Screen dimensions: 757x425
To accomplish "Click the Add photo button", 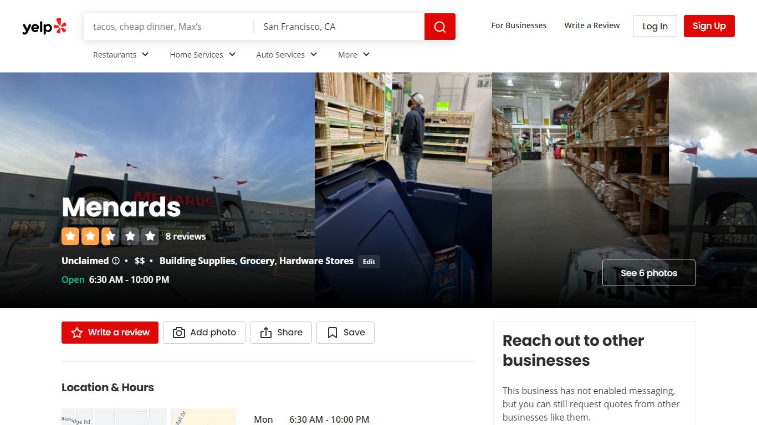I will tap(204, 333).
